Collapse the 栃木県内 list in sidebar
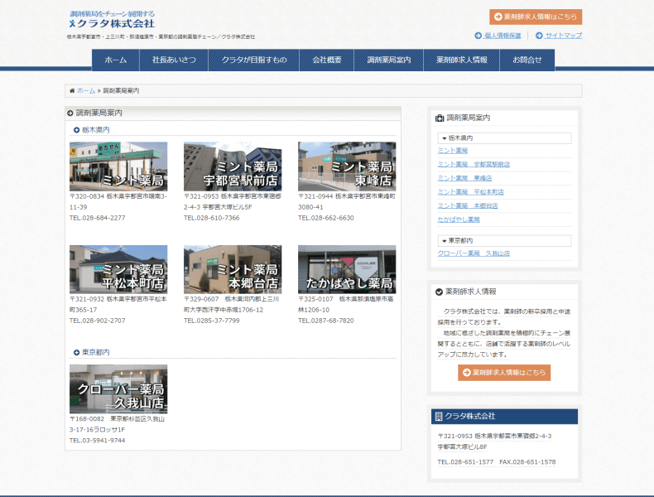The image size is (654, 497). click(444, 138)
